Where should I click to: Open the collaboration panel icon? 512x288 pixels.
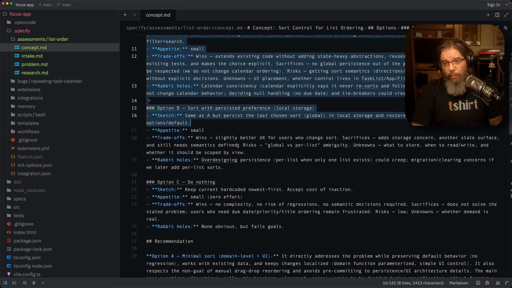point(497,283)
